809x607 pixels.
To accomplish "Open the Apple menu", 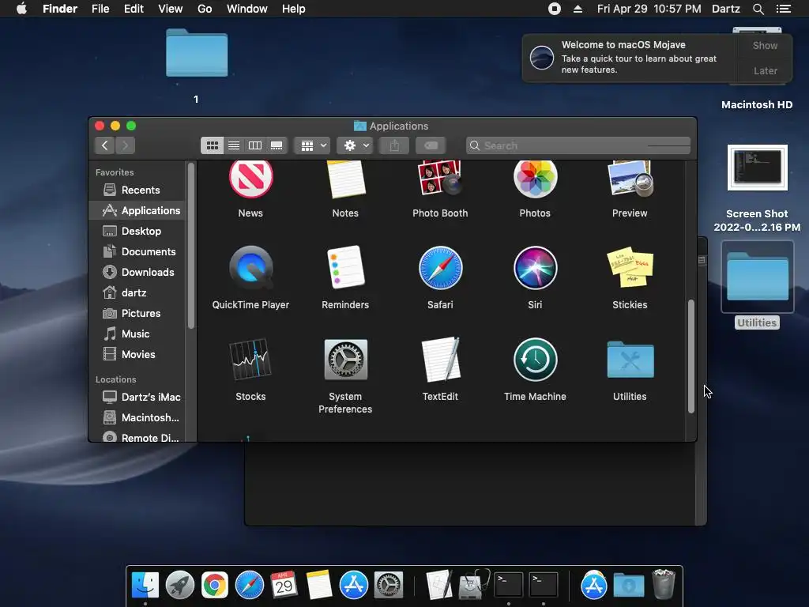I will pyautogui.click(x=21, y=9).
